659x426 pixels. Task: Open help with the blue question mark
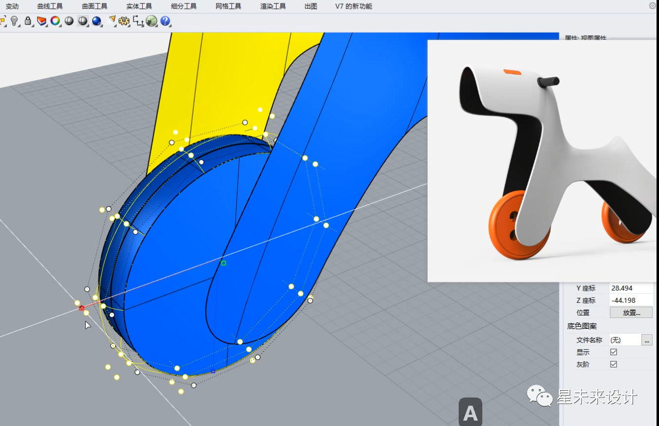click(165, 21)
